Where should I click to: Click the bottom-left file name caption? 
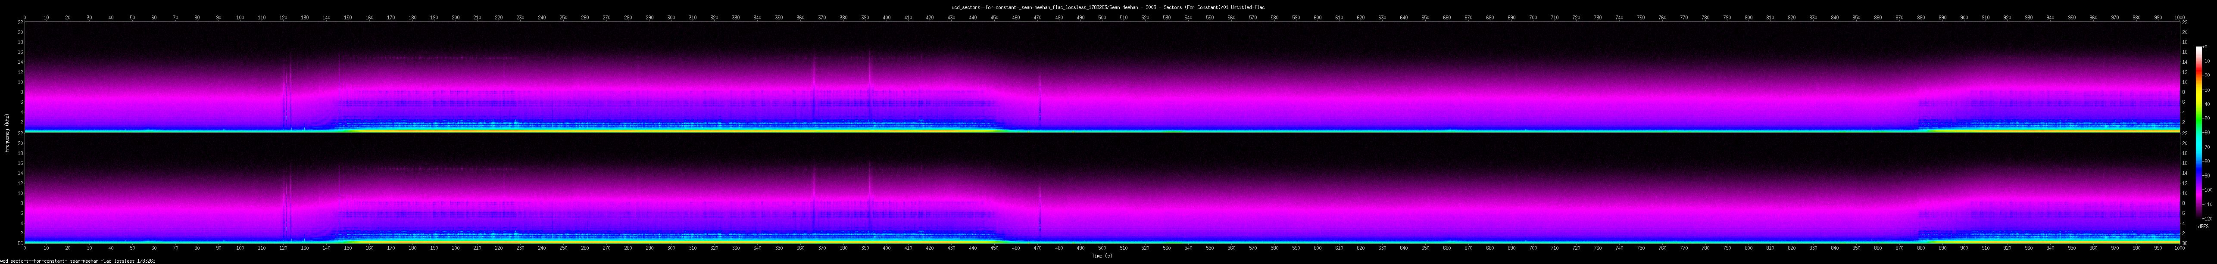(x=78, y=261)
